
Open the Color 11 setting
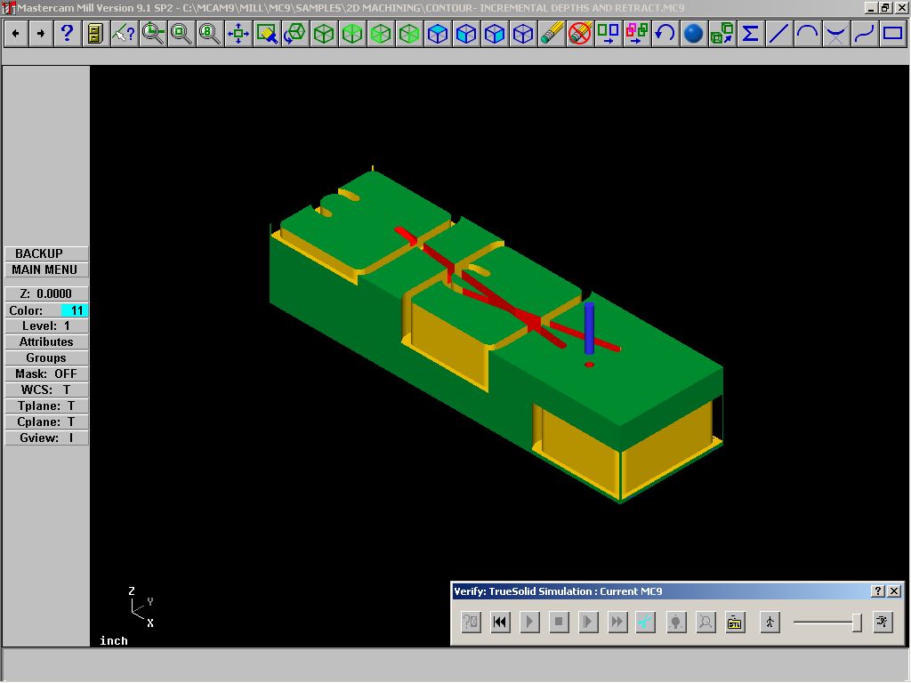point(46,310)
